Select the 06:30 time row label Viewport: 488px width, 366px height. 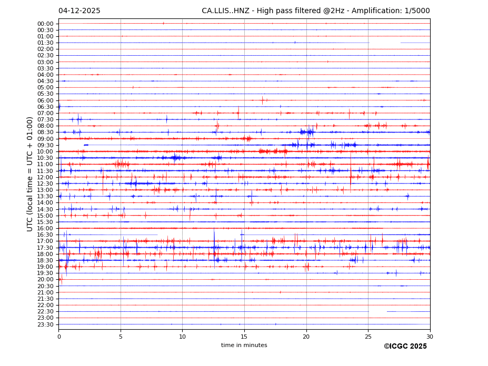point(45,107)
